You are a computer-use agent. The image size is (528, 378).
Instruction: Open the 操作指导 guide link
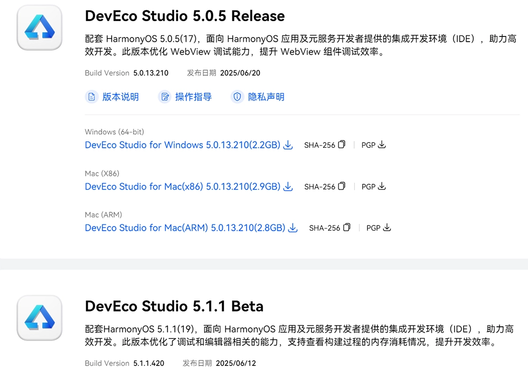click(193, 97)
